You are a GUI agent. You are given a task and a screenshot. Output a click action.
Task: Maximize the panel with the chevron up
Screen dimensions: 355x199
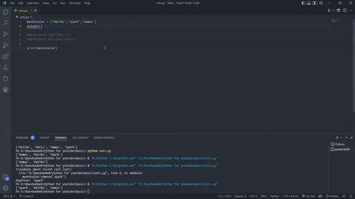coord(346,138)
